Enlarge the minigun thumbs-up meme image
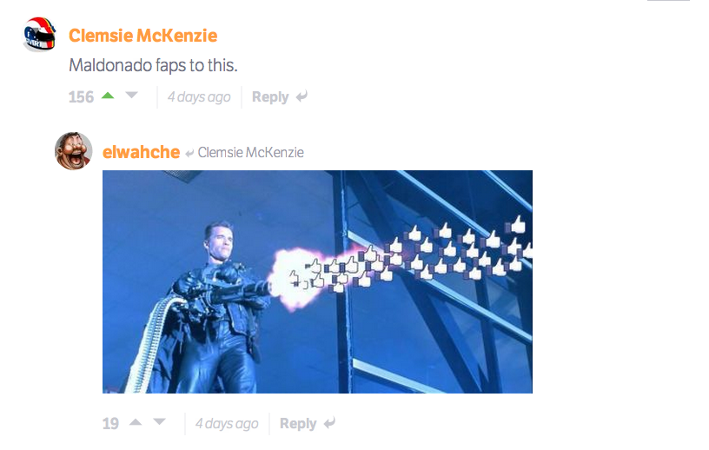The width and height of the screenshot is (709, 450). pyautogui.click(x=317, y=281)
